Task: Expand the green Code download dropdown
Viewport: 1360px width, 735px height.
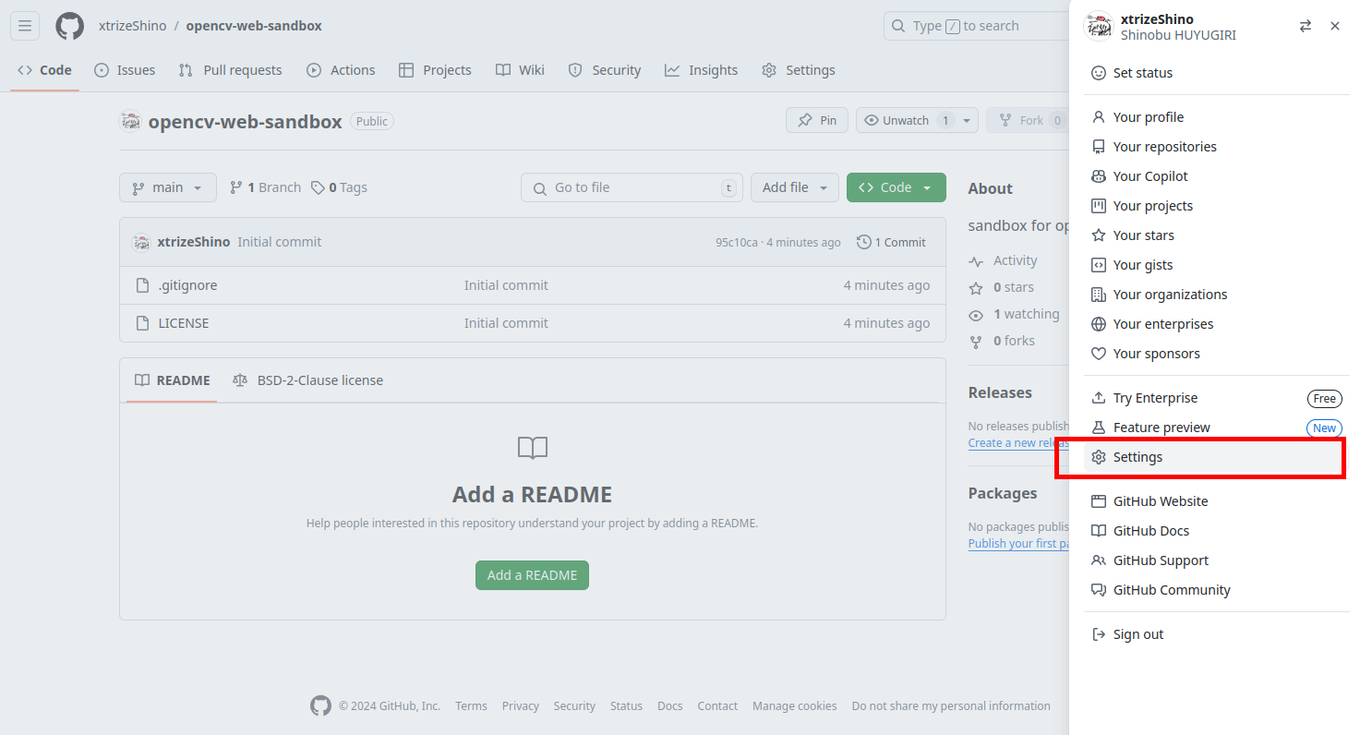Action: point(927,187)
